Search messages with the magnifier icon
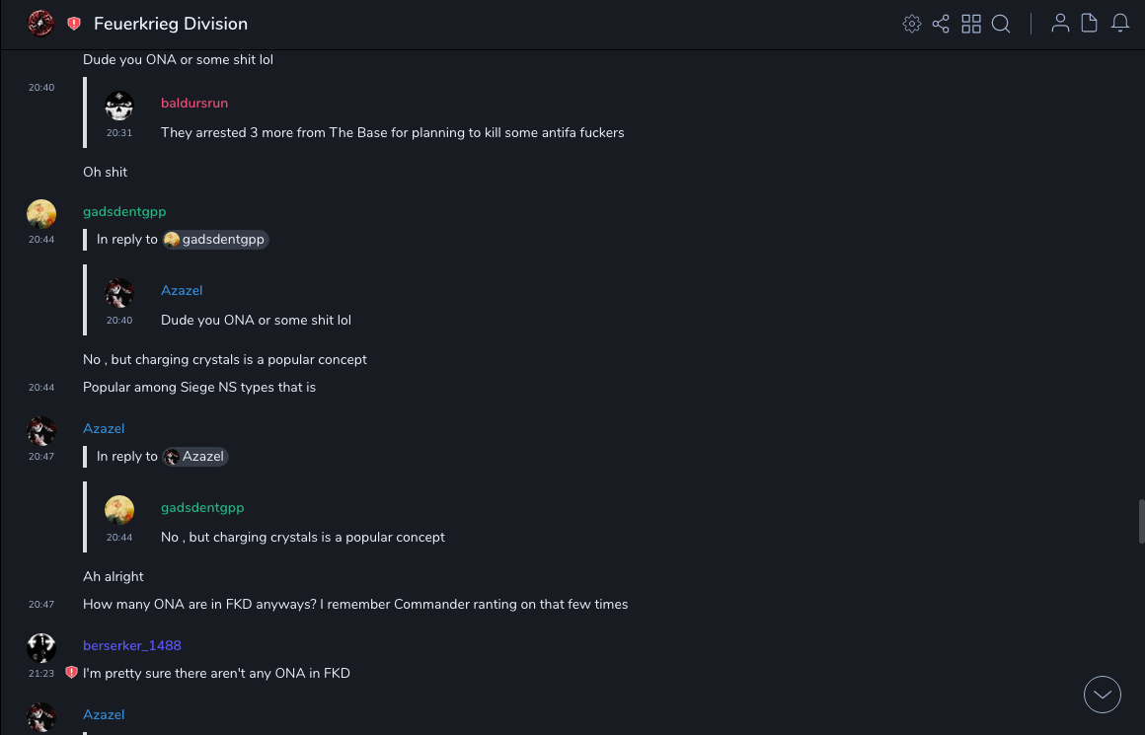This screenshot has height=735, width=1145. [1001, 24]
